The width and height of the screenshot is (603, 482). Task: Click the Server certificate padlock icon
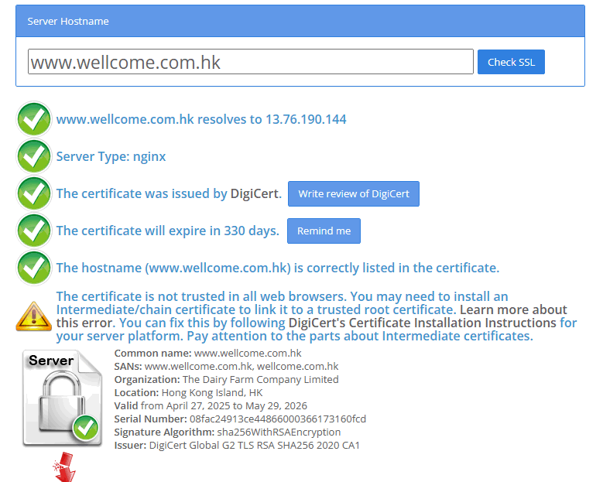click(x=62, y=398)
